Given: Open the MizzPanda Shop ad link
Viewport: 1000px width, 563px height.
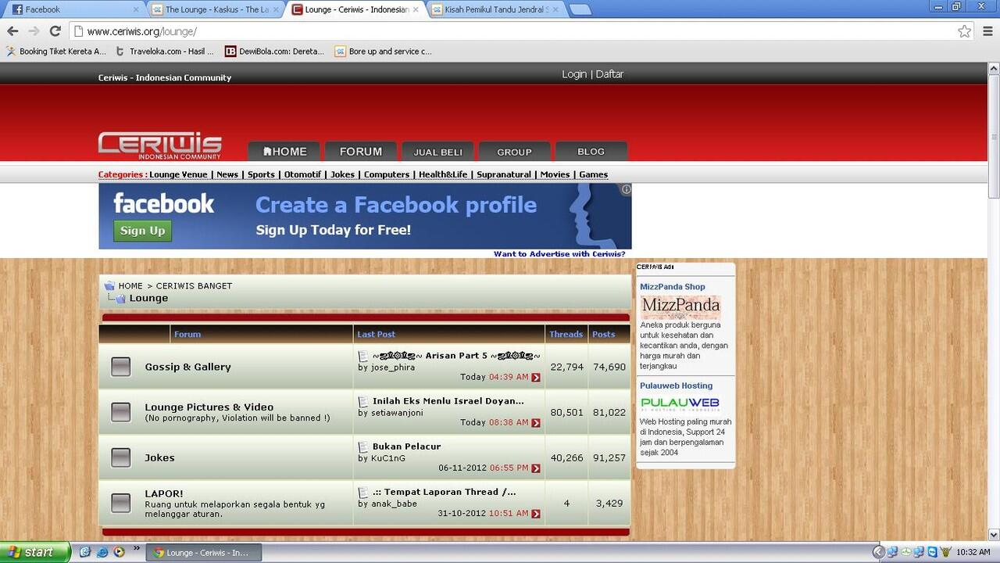Looking at the screenshot, I should click(673, 287).
